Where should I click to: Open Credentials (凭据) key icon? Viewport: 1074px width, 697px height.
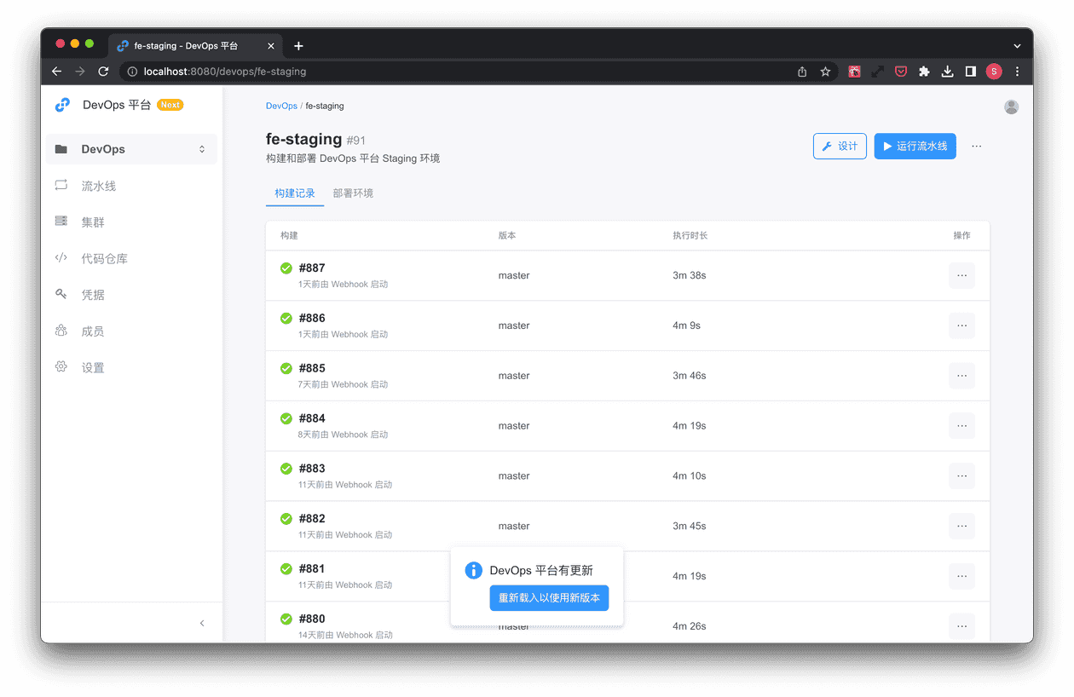61,294
